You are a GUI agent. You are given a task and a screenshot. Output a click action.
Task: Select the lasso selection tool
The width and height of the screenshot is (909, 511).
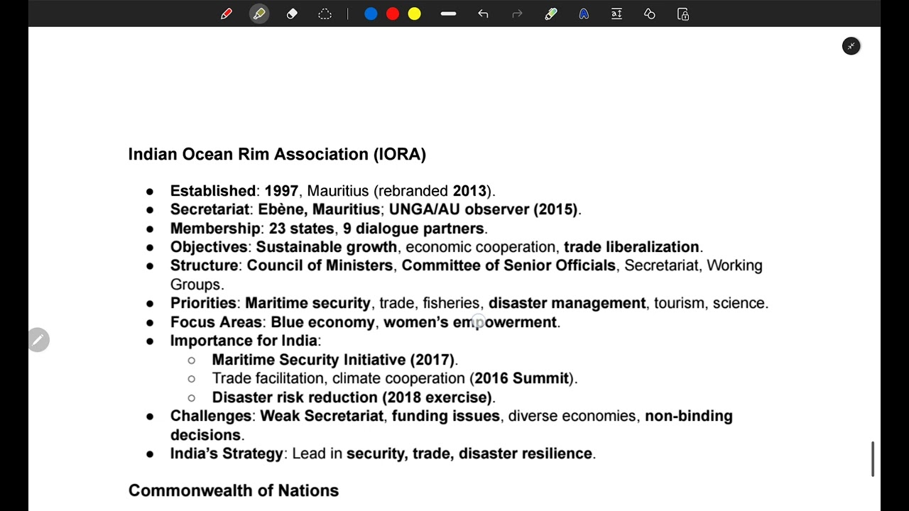coord(325,13)
